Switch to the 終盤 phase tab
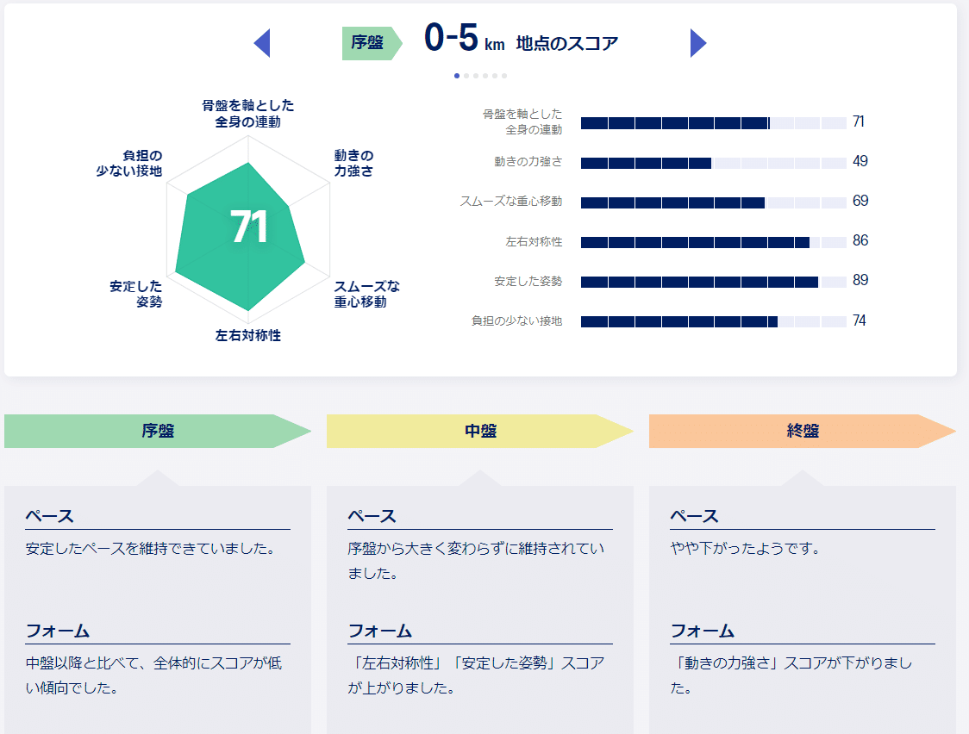Image resolution: width=969 pixels, height=734 pixels. [803, 431]
